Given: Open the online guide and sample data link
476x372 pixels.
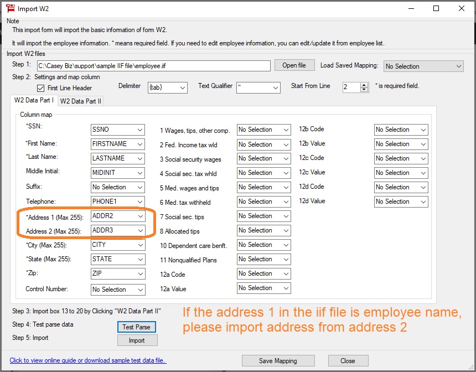Looking at the screenshot, I should point(88,361).
